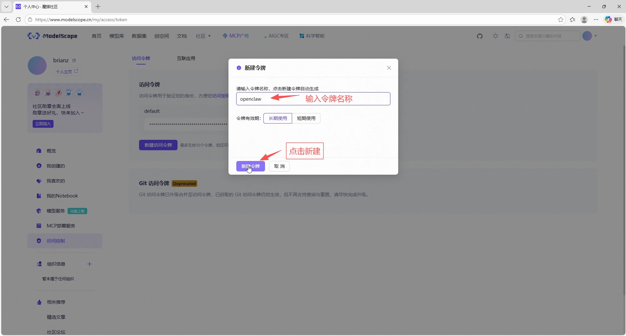Click the language switch icon
The height and width of the screenshot is (336, 626).
pos(507,36)
